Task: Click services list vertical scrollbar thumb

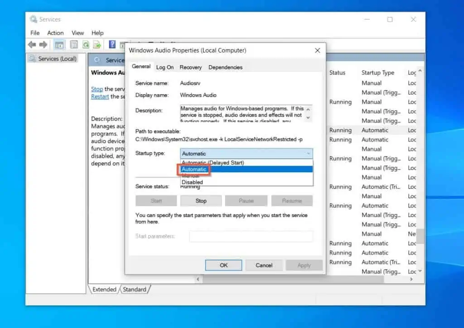Action: tap(420, 236)
